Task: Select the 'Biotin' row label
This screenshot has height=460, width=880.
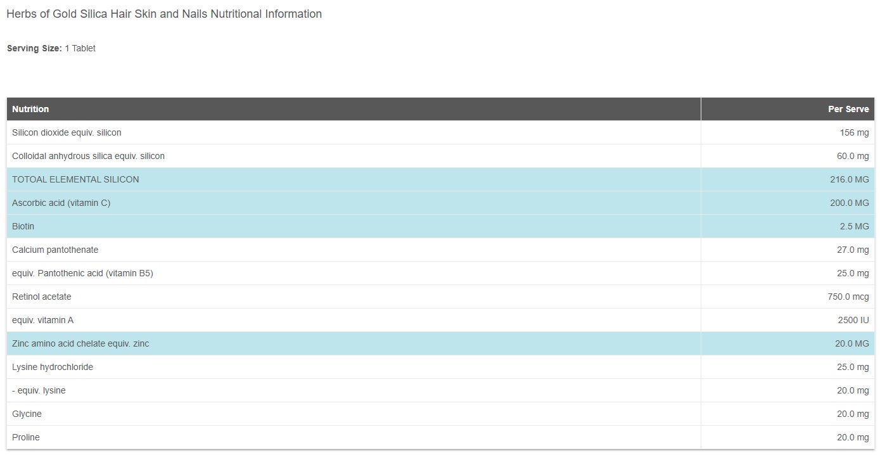Action: coord(23,226)
